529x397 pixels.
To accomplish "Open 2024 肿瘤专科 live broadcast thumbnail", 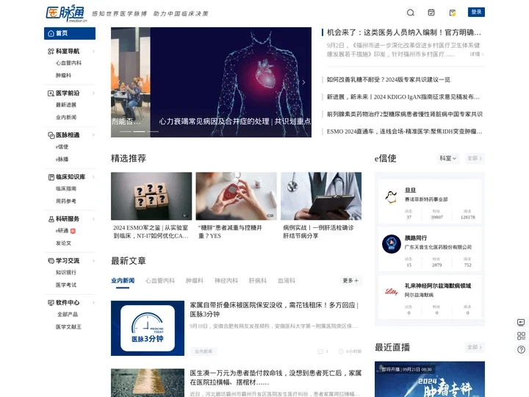I will pyautogui.click(x=430, y=379).
